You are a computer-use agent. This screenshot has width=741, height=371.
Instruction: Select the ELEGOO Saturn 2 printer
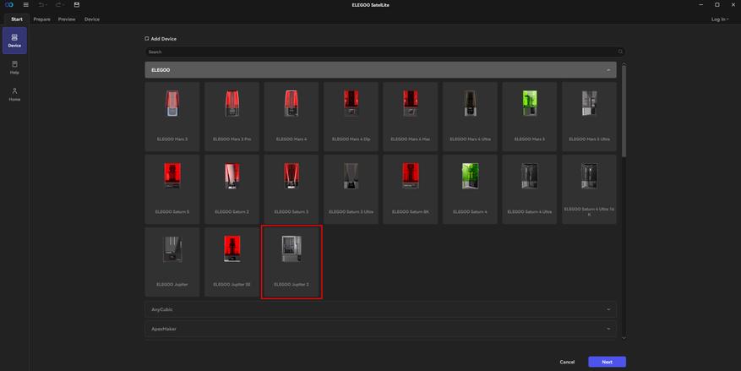coord(232,189)
